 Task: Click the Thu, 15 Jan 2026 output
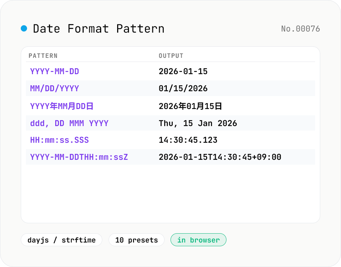click(198, 123)
